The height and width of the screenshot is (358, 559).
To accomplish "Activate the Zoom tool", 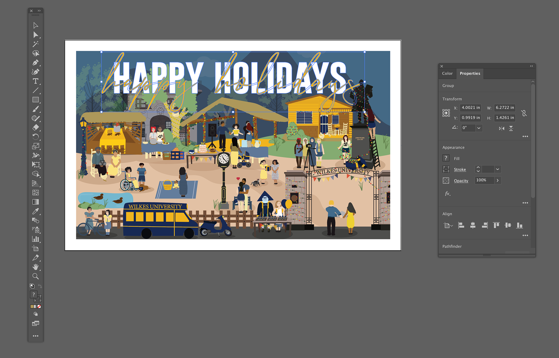I will click(35, 276).
